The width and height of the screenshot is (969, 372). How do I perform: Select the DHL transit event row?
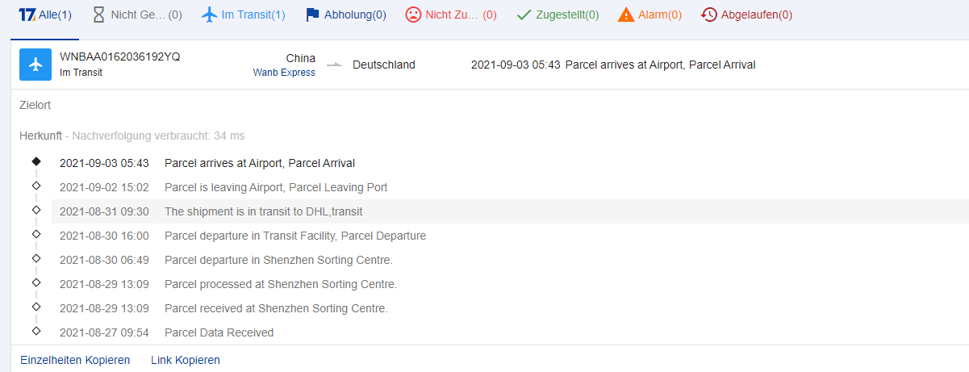(263, 211)
